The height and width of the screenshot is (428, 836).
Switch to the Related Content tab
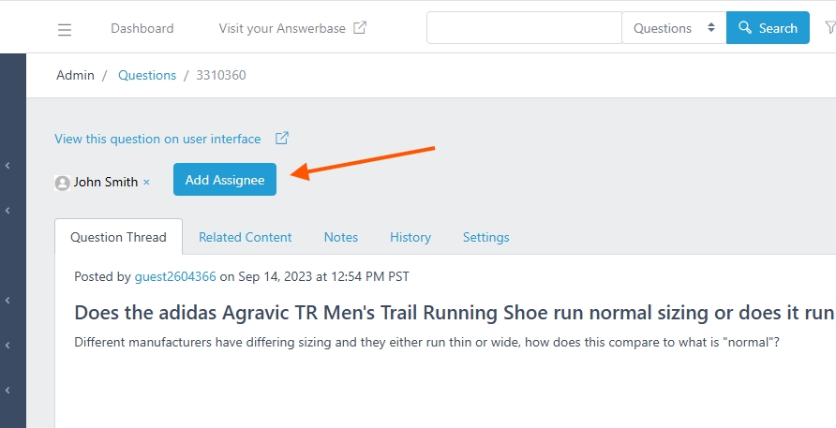tap(246, 237)
